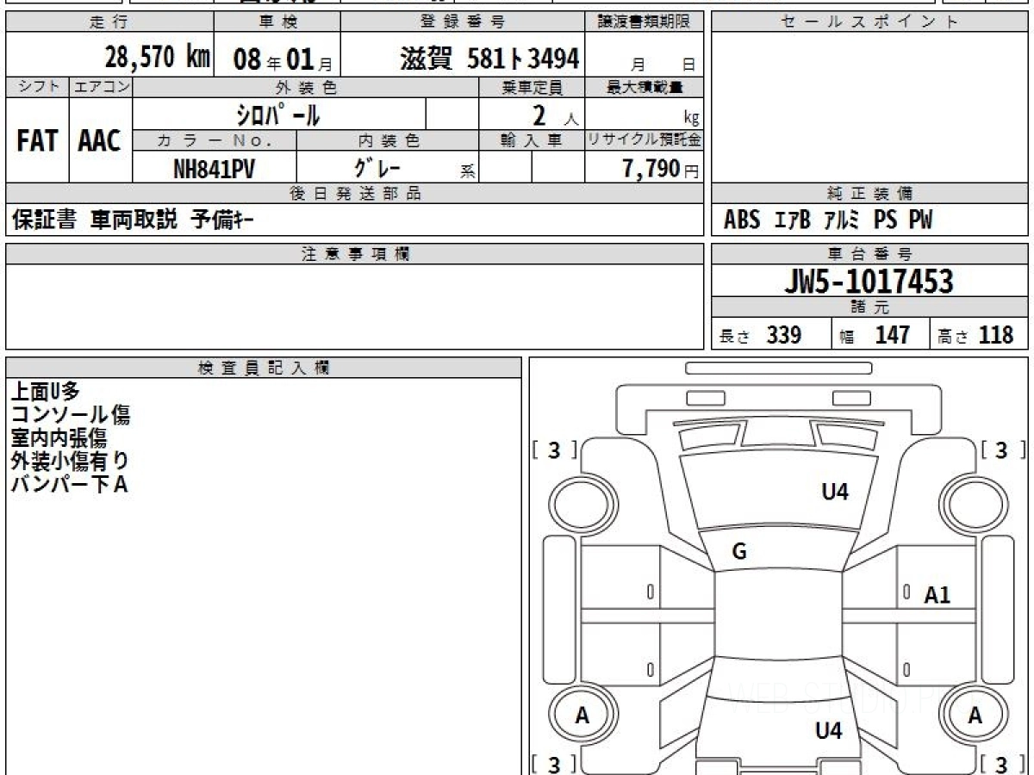The width and height of the screenshot is (1034, 775).
Task: Select length value 長さ 339
Action: coord(760,335)
